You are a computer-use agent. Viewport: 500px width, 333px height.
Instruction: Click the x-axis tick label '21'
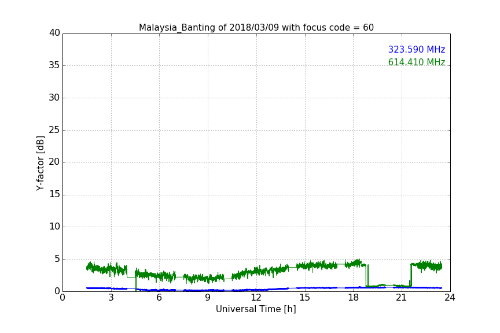coord(402,298)
